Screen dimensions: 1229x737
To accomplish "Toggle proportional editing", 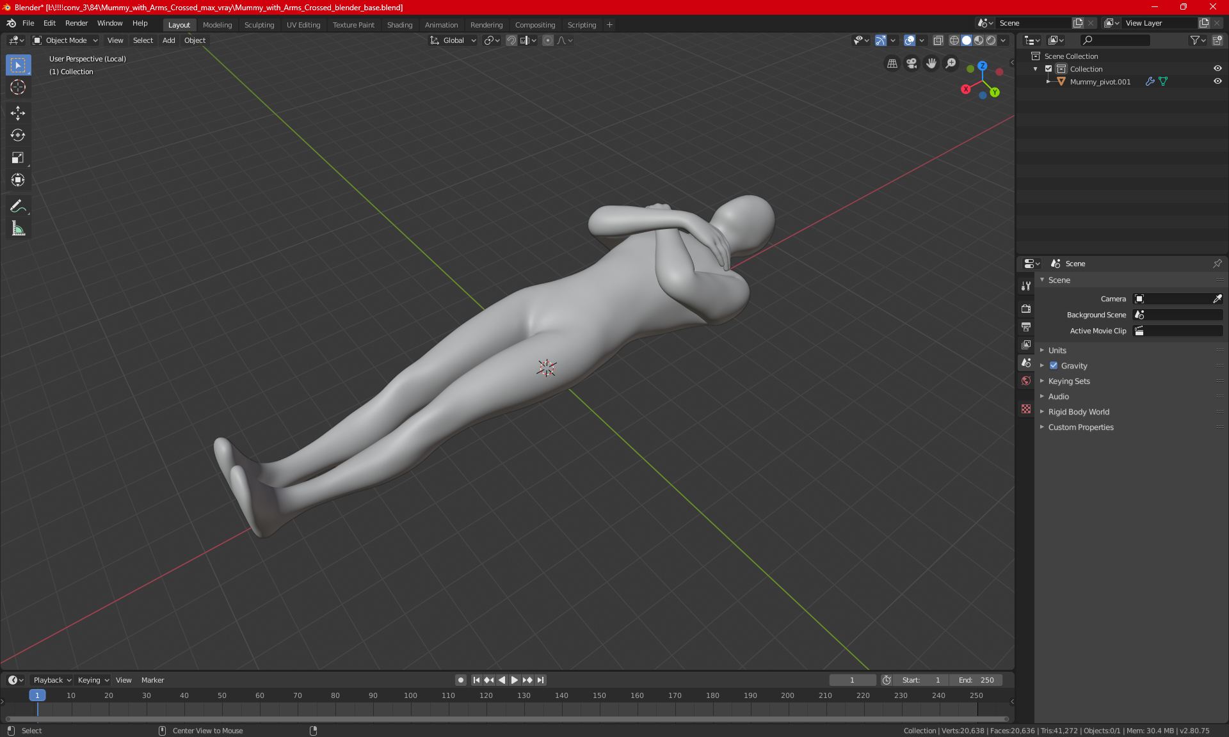I will (x=548, y=40).
